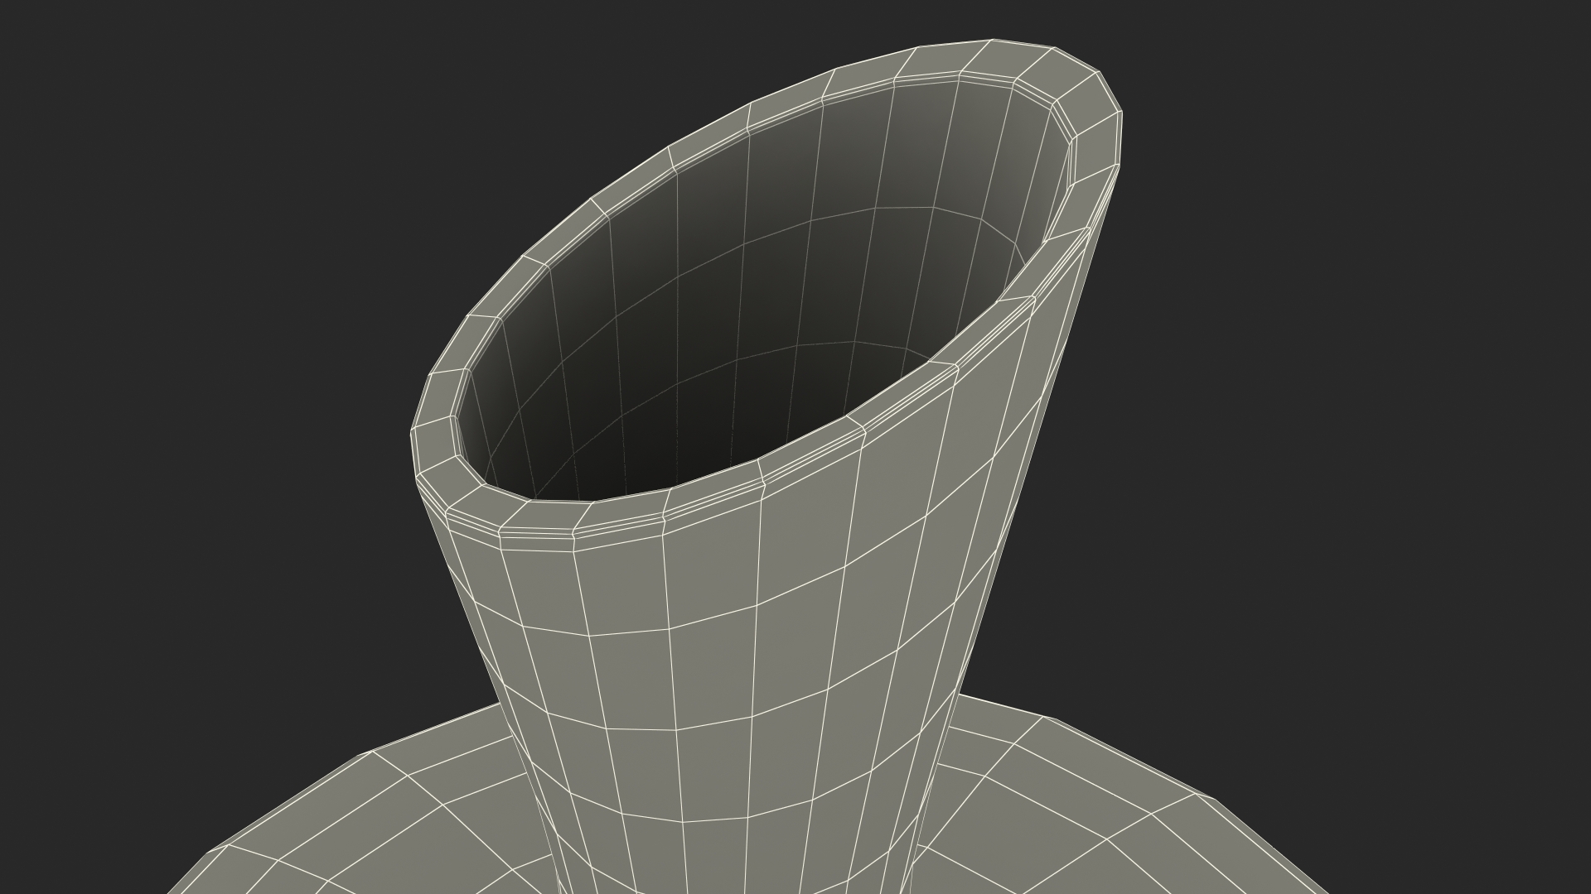Select the topmost point of the vase rim
The width and height of the screenshot is (1591, 894).
(994, 41)
